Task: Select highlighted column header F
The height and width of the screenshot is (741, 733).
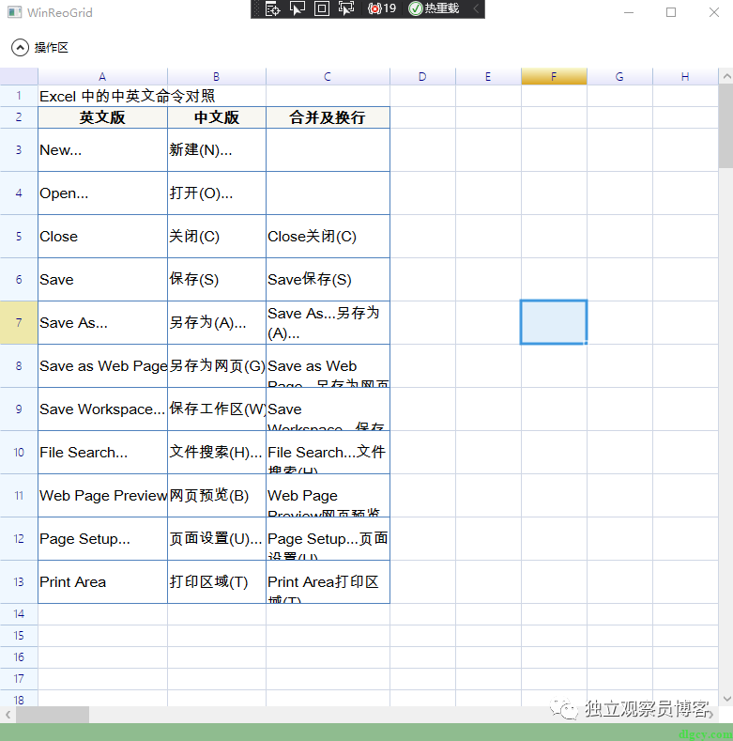Action: pyautogui.click(x=554, y=77)
